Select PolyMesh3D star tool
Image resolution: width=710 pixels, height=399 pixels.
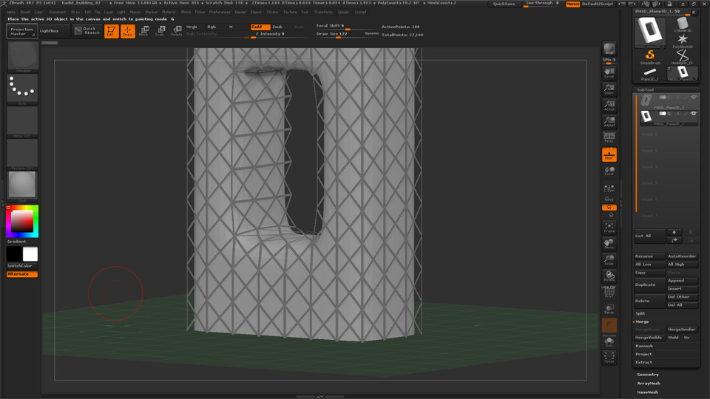[683, 41]
